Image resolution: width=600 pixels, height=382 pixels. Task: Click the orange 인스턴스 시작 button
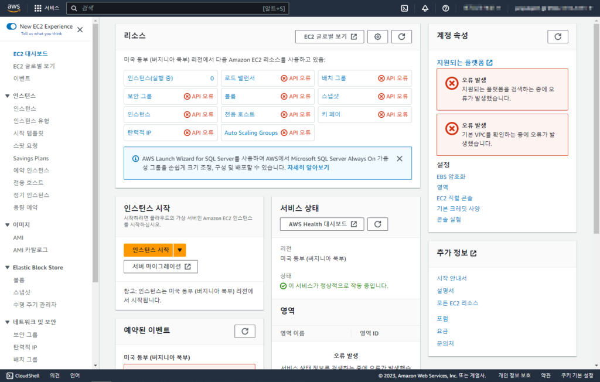148,250
